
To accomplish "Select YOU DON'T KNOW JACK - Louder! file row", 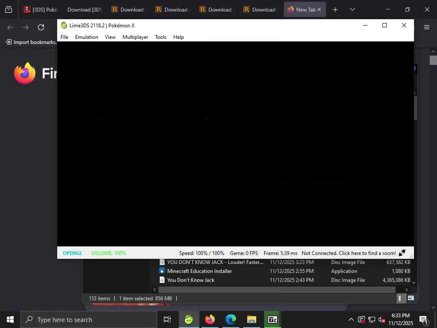I will pos(284,262).
